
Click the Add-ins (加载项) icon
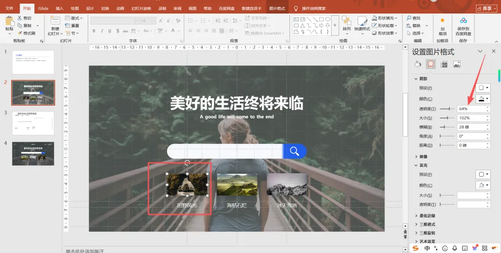click(x=443, y=20)
